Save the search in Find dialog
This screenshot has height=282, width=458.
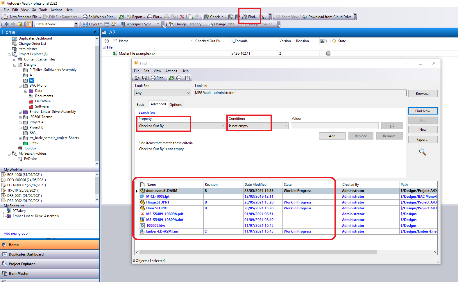pyautogui.click(x=144, y=78)
